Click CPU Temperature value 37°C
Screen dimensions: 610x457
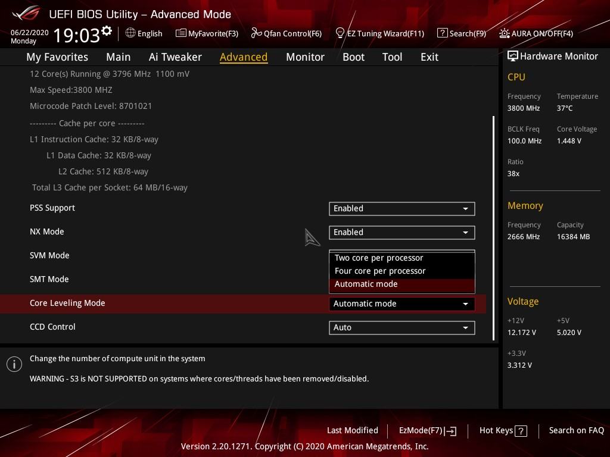coord(565,108)
